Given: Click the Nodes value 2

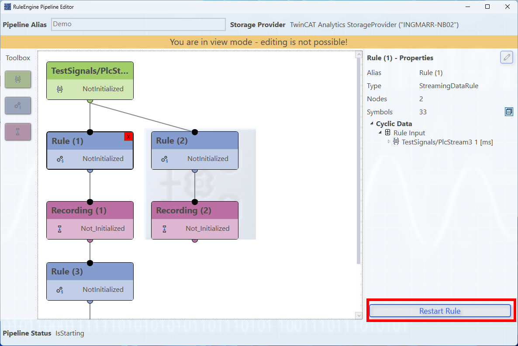Looking at the screenshot, I should (x=421, y=99).
